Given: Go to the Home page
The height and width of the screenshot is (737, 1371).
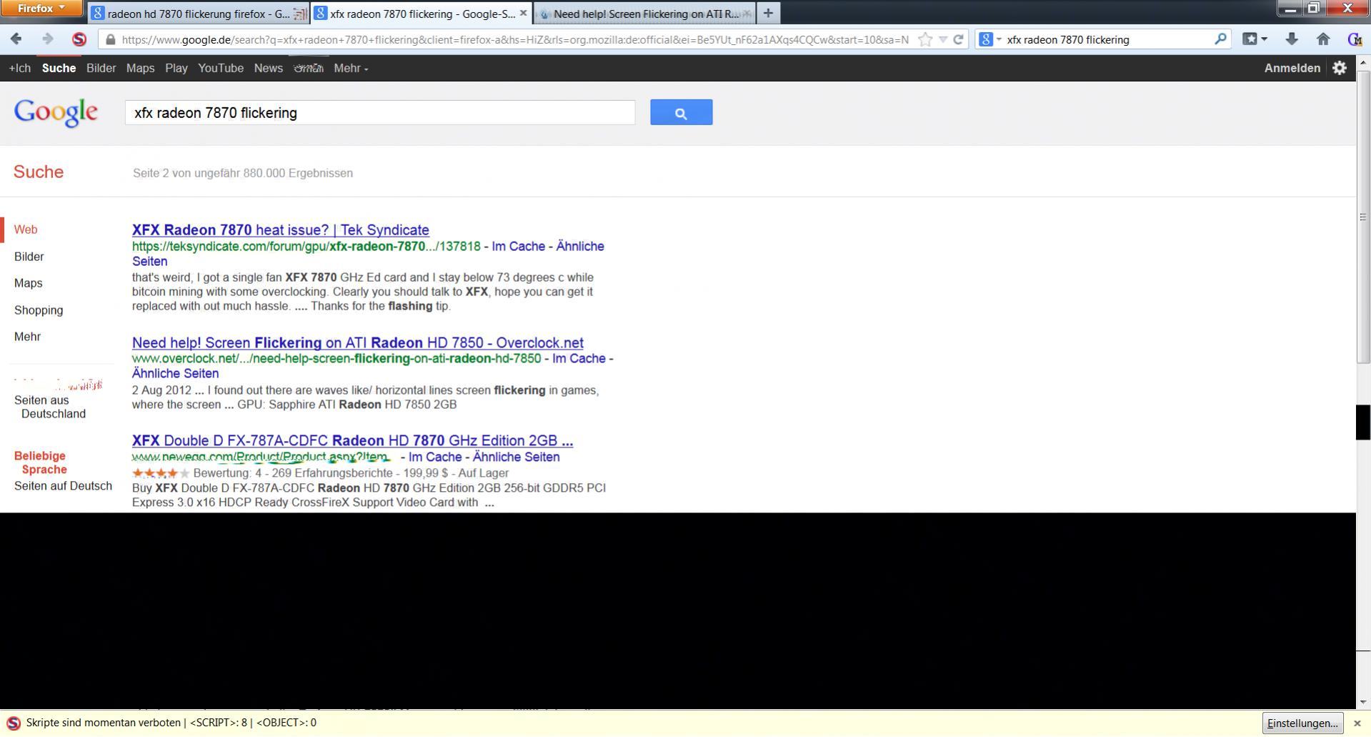Looking at the screenshot, I should tap(1323, 39).
